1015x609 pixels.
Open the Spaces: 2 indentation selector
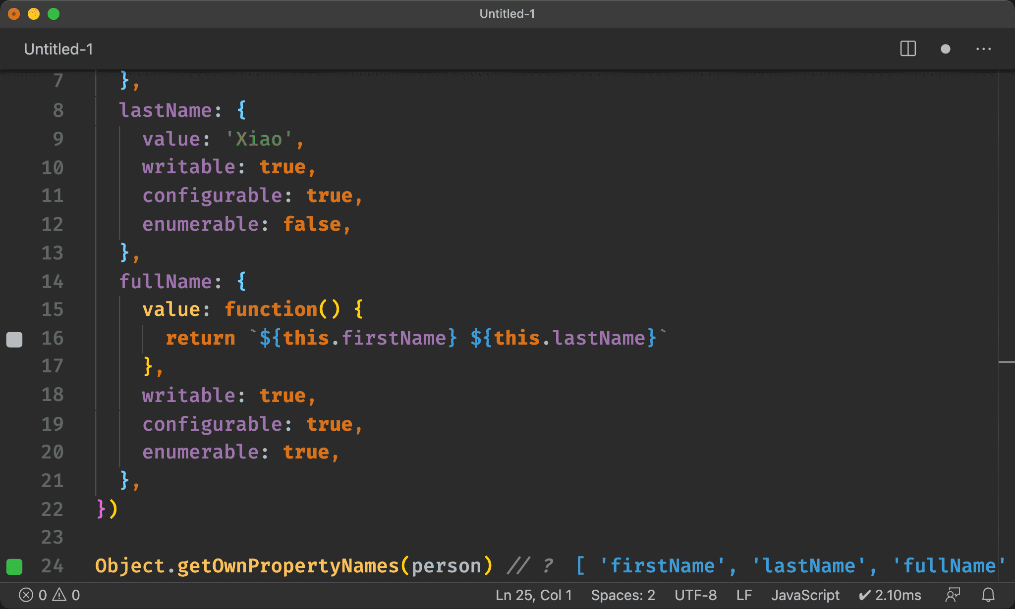(622, 595)
